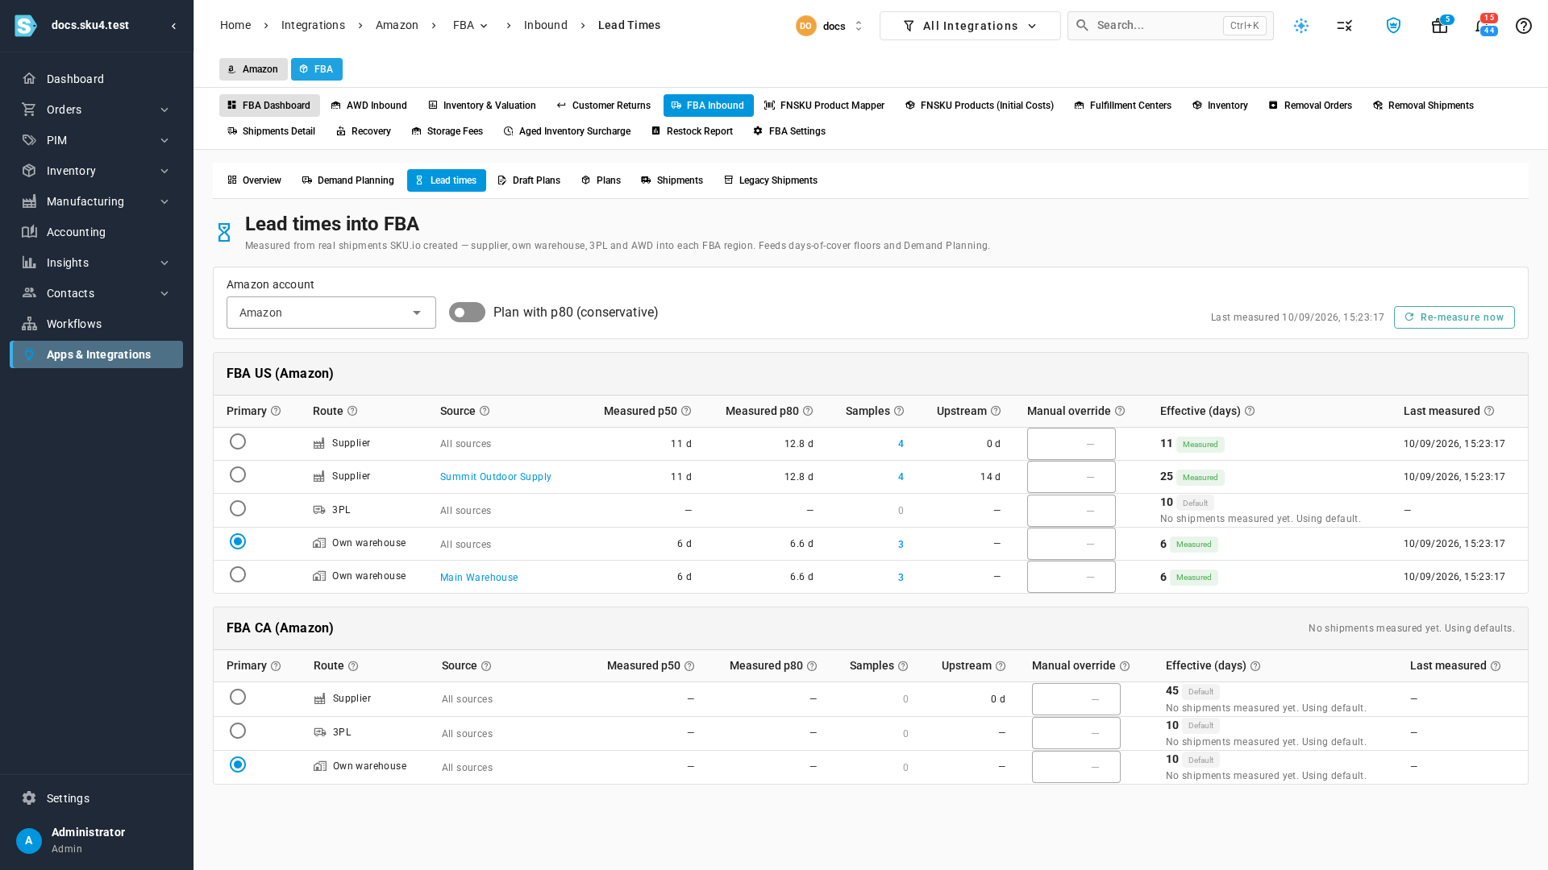Collapse sidebar with the left chevron
Screen dimensions: 1548x870
pyautogui.click(x=173, y=26)
